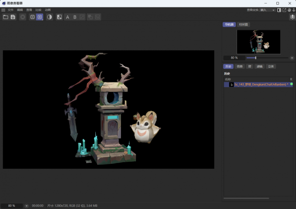Click the history panel horizontal scrollbar
The image size is (296, 209).
tap(246, 198)
